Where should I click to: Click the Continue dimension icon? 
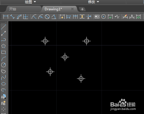(75, 17)
